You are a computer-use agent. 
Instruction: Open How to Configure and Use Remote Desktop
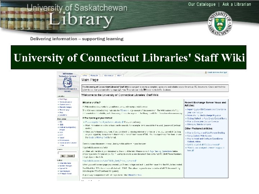coord(206,133)
